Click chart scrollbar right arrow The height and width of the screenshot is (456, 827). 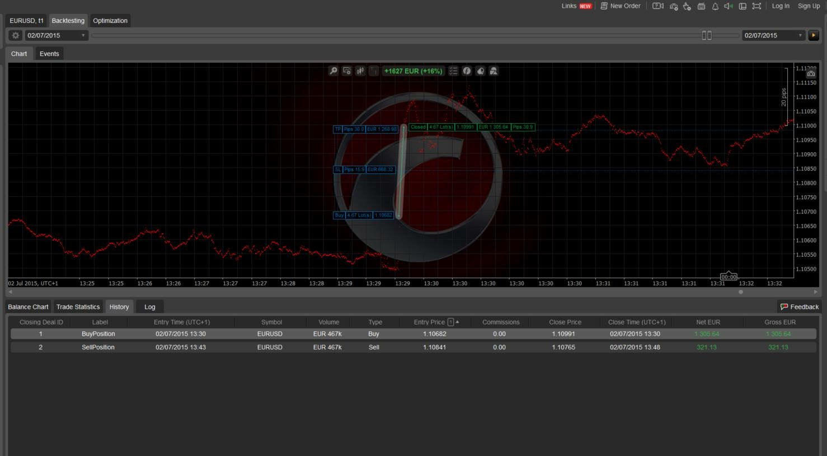(x=815, y=292)
